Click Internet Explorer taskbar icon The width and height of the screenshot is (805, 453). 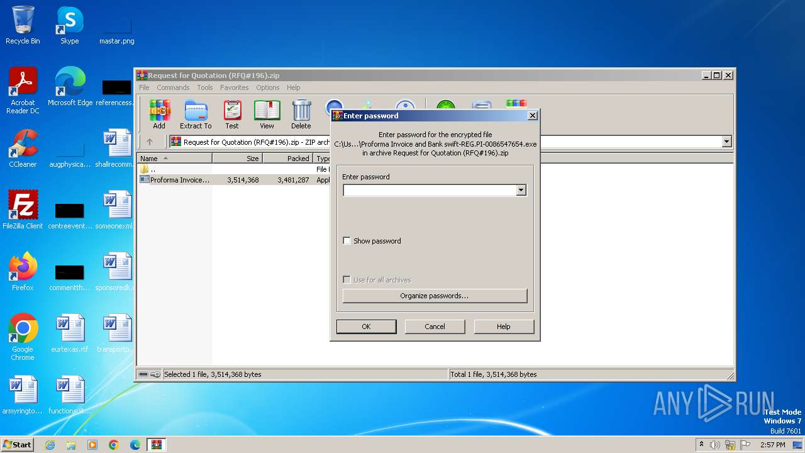point(50,445)
